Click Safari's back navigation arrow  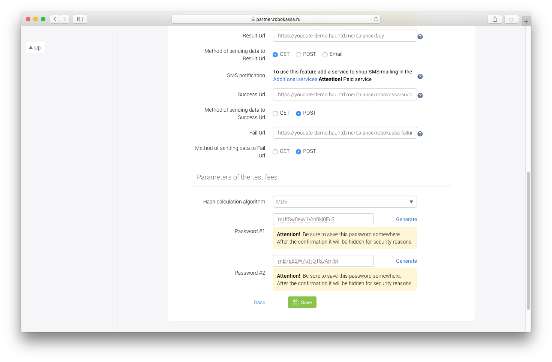pos(55,19)
